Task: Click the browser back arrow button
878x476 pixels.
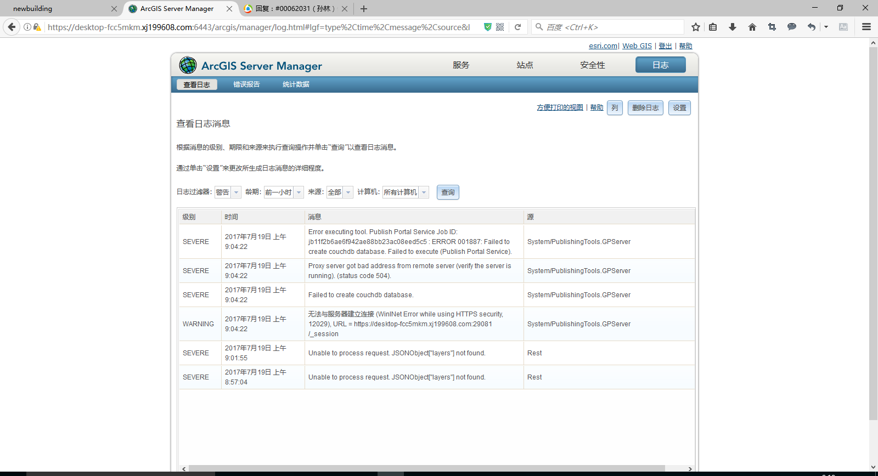Action: coord(12,27)
